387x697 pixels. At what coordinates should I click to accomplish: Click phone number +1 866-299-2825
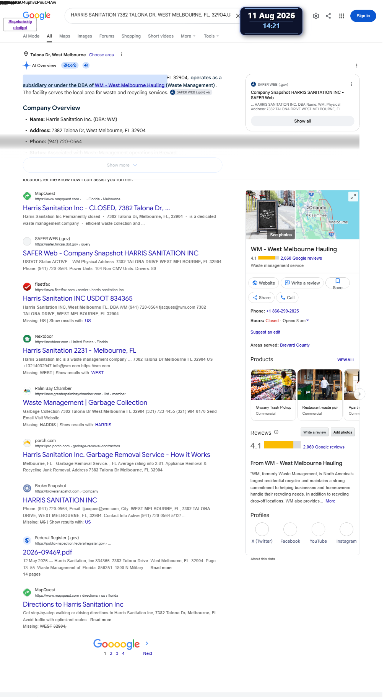[283, 311]
